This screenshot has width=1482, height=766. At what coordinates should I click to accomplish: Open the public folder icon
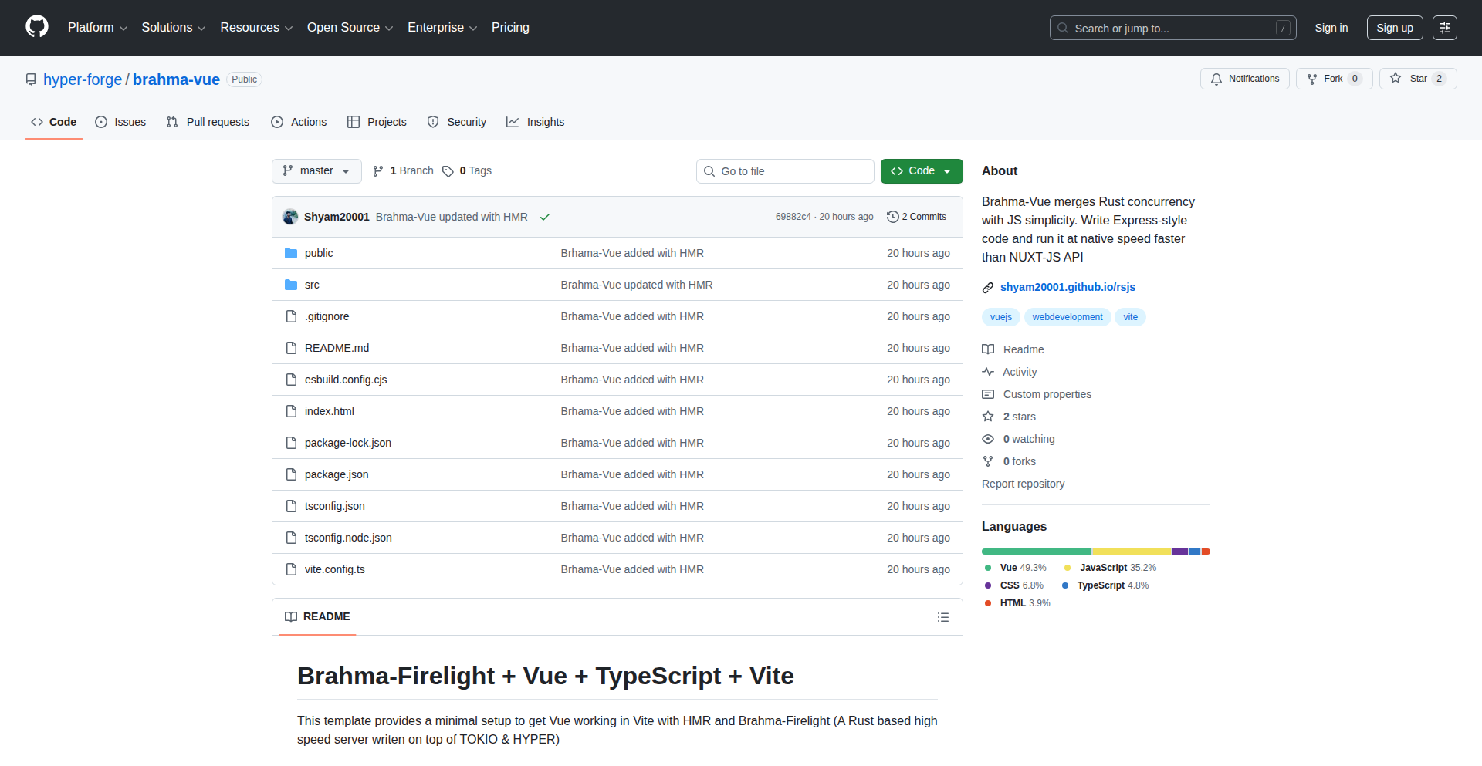coord(291,252)
